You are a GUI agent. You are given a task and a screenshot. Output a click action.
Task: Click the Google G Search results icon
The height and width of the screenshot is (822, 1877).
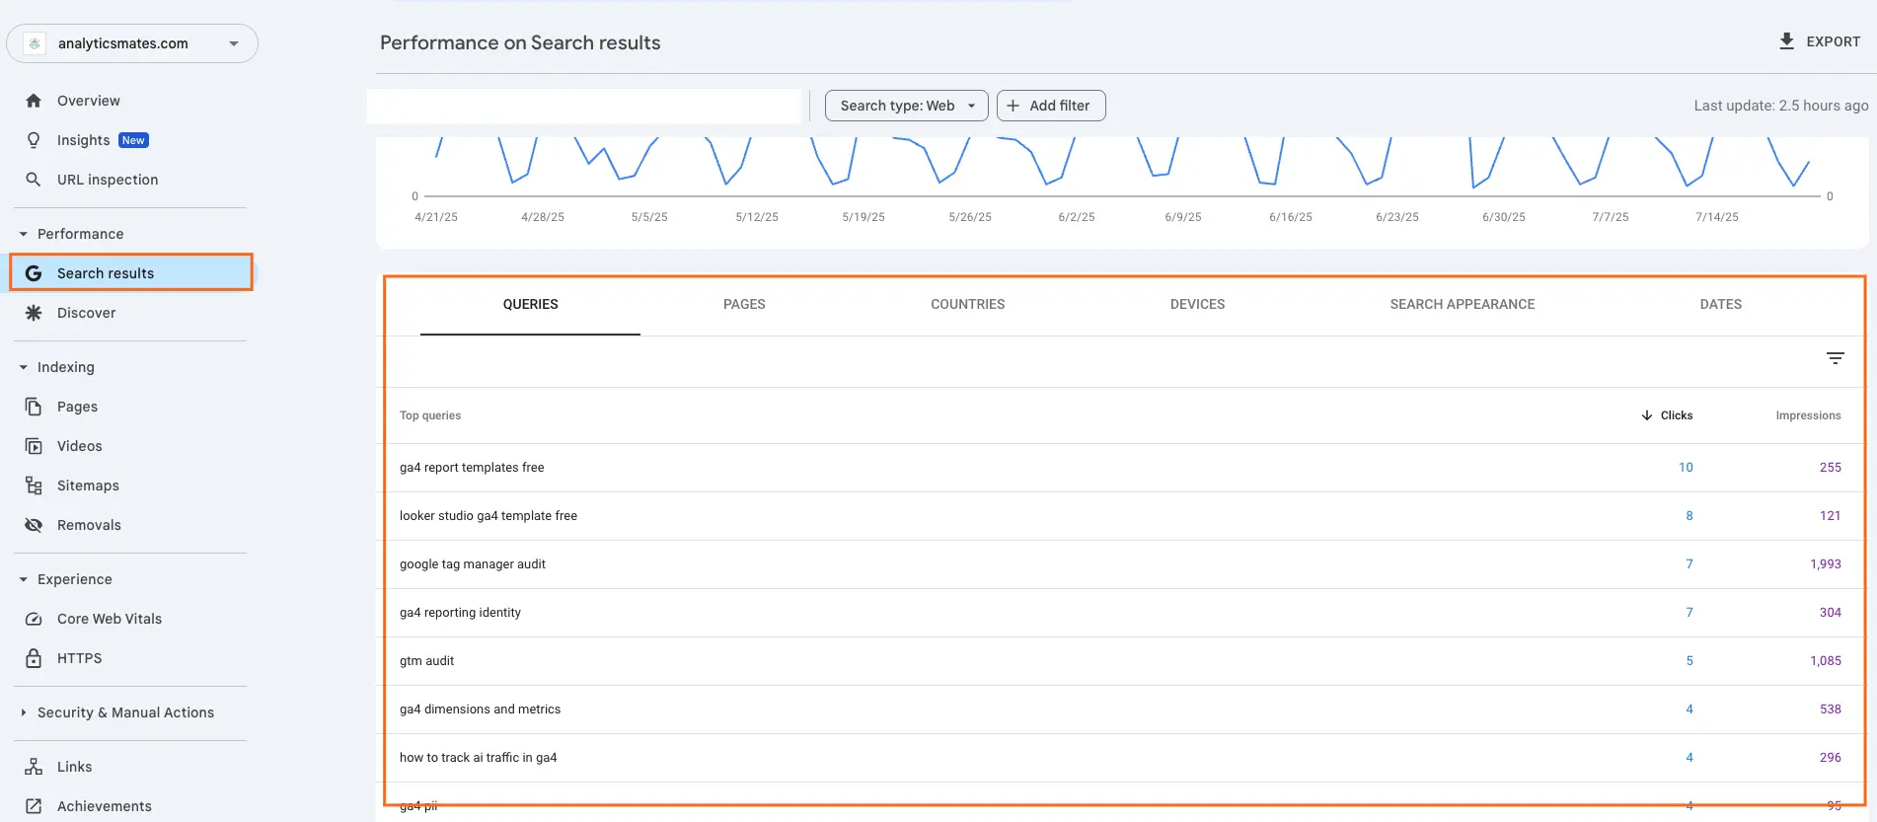click(34, 273)
